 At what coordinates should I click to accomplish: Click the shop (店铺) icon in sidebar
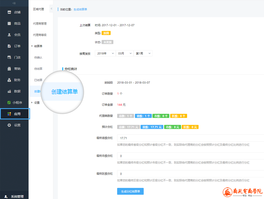click(9, 12)
